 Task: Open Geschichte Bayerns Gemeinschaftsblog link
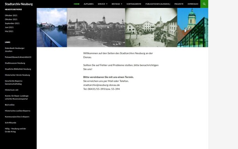[13, 82]
